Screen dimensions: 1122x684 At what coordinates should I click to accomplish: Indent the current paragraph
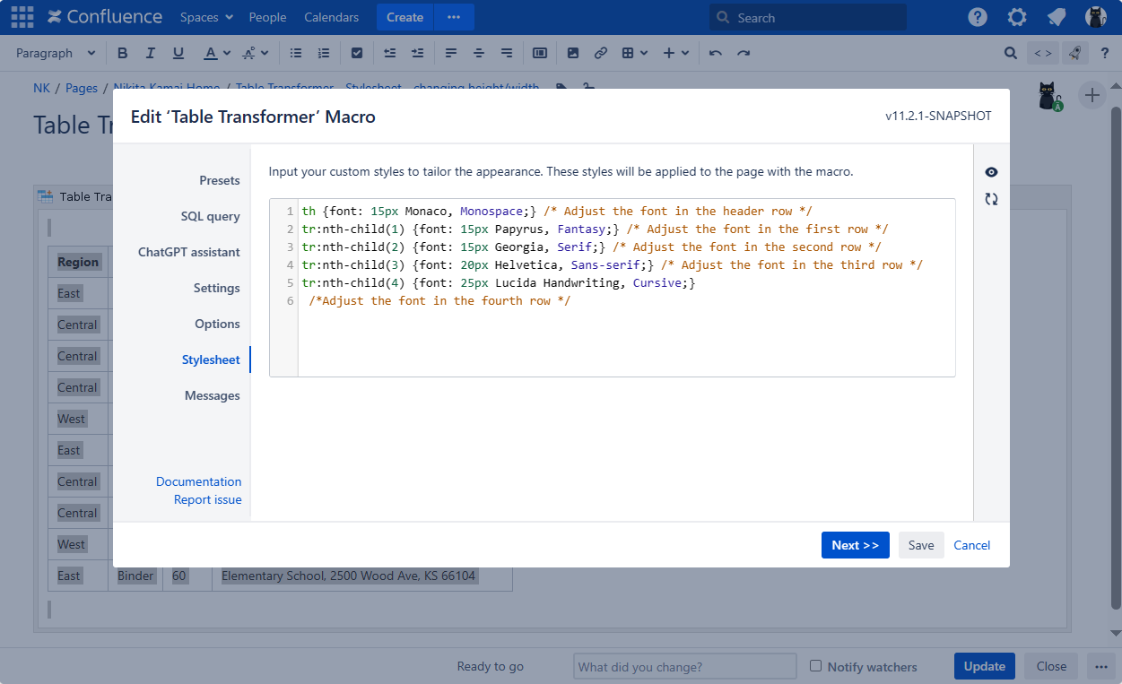coord(418,53)
